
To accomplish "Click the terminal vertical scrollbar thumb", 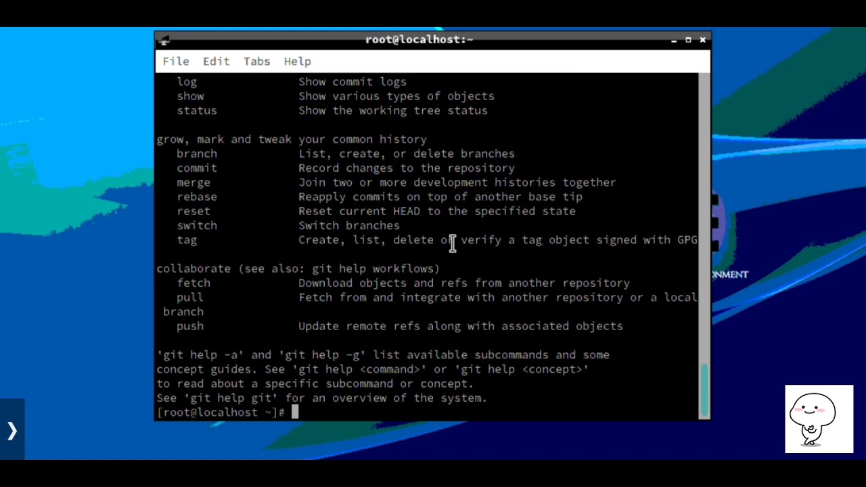I will 704,390.
